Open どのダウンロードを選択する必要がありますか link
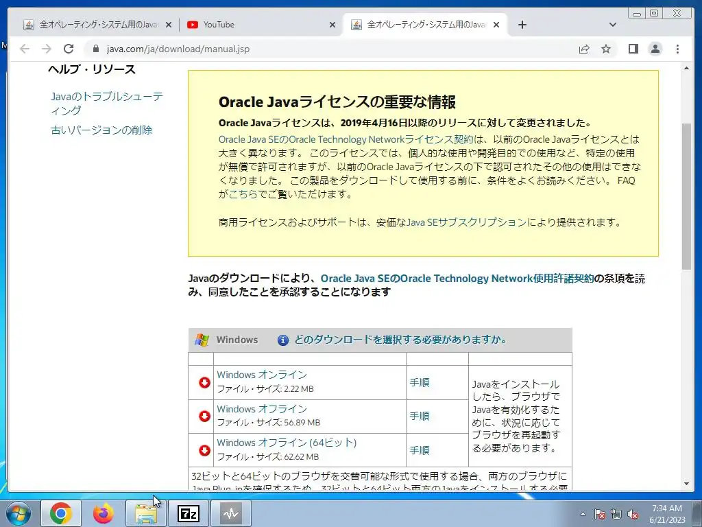The width and height of the screenshot is (702, 527). [400, 340]
